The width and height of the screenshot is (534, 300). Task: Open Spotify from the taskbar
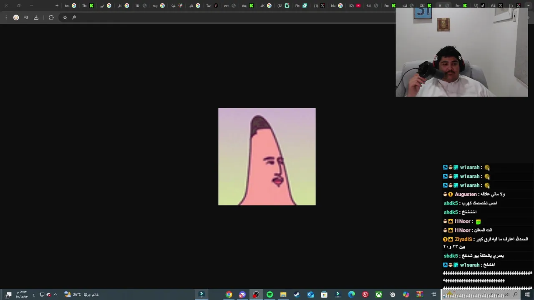[x=270, y=295]
